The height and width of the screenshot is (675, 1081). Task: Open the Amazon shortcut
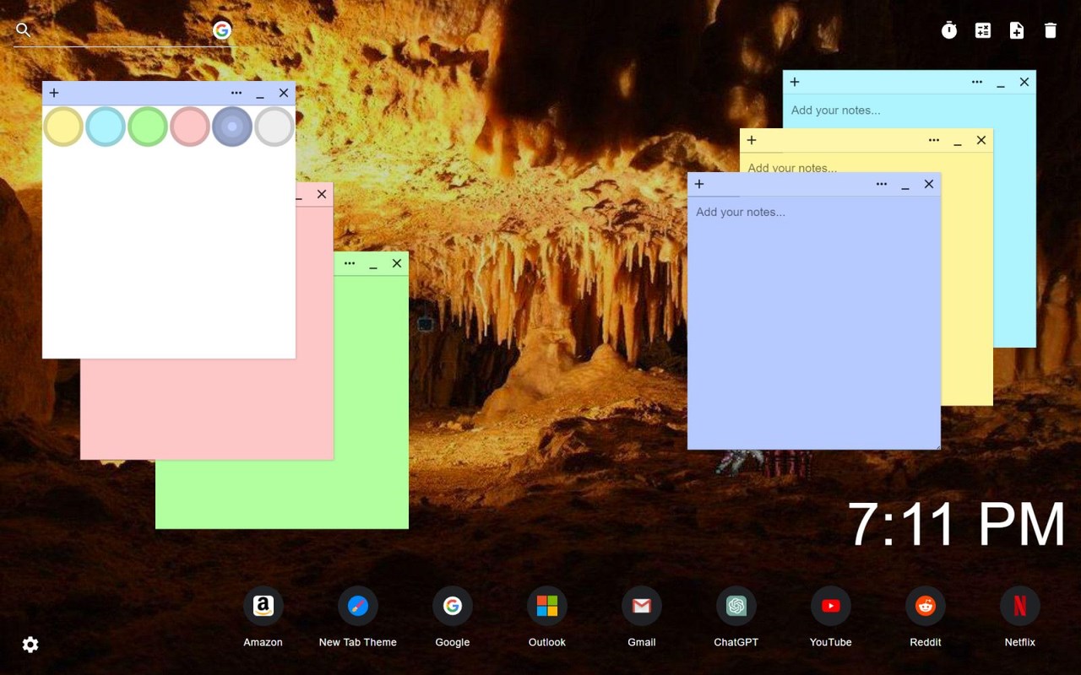(263, 617)
